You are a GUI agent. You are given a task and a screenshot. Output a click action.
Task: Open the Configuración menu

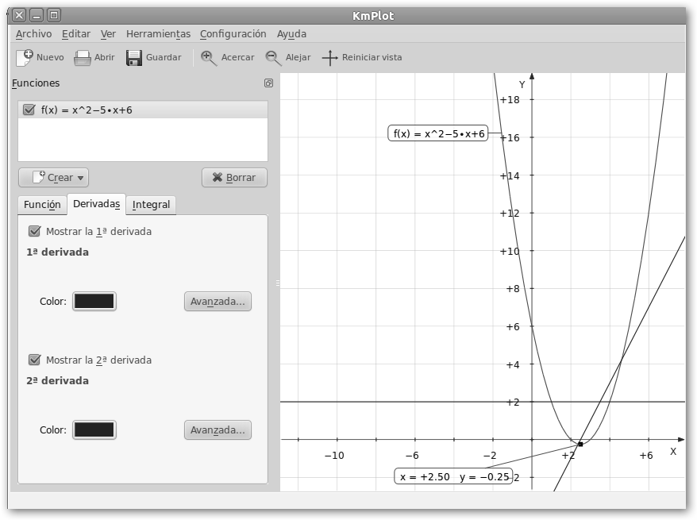[x=233, y=34]
